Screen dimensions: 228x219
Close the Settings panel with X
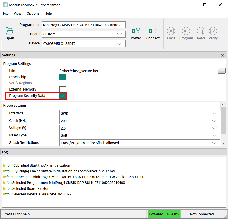(x=222, y=55)
